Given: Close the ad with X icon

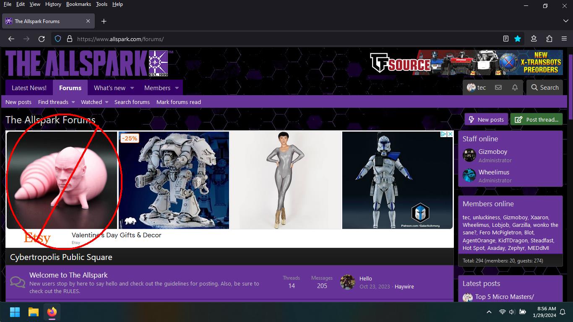Looking at the screenshot, I should pyautogui.click(x=450, y=134).
